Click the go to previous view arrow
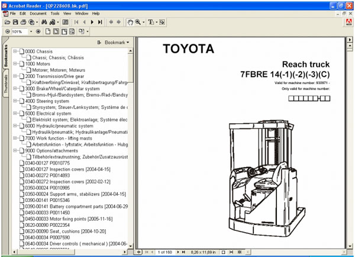The image size is (355, 257). (x=111, y=23)
